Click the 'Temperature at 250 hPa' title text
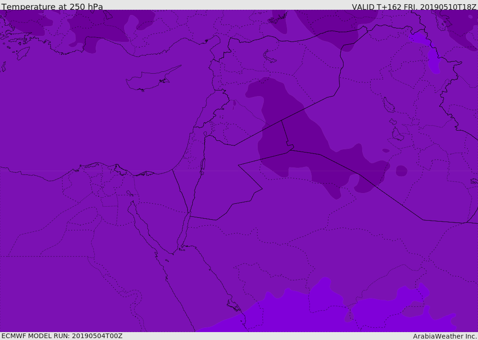This screenshot has height=340, width=478. [52, 7]
